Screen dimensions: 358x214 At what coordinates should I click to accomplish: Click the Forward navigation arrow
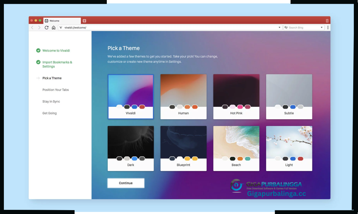tap(39, 28)
